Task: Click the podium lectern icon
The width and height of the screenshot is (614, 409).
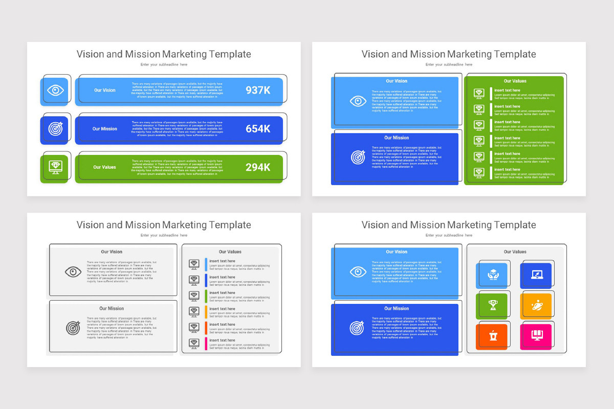Action: pyautogui.click(x=493, y=336)
